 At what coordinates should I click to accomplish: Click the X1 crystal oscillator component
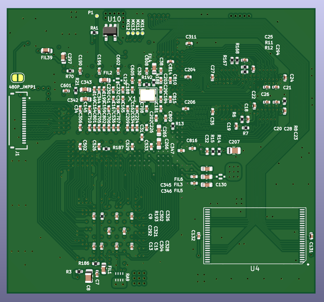pos(147,95)
